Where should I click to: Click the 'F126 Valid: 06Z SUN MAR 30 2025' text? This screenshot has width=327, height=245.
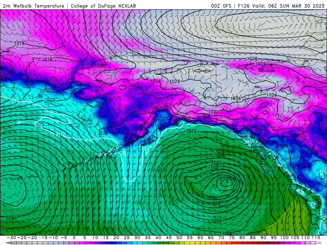coord(281,6)
